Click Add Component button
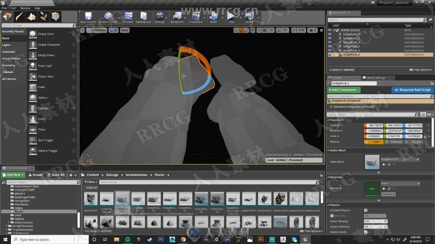Viewport: 435px width, 244px height. point(344,90)
